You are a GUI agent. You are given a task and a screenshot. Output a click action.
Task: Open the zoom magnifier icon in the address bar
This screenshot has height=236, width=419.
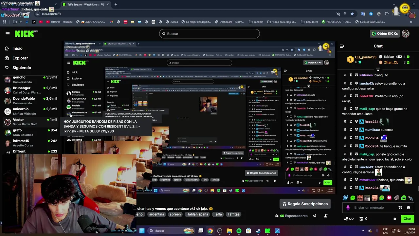[345, 14]
